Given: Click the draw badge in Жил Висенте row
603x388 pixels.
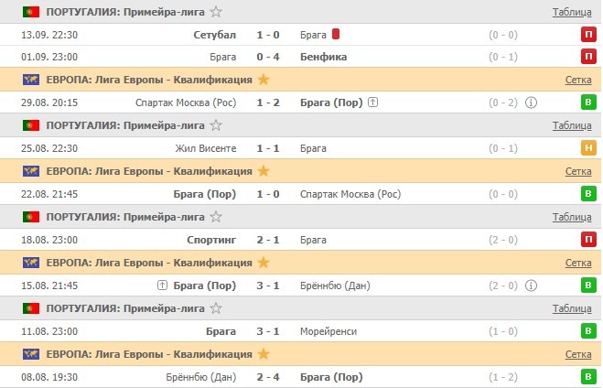Looking at the screenshot, I should tap(587, 148).
